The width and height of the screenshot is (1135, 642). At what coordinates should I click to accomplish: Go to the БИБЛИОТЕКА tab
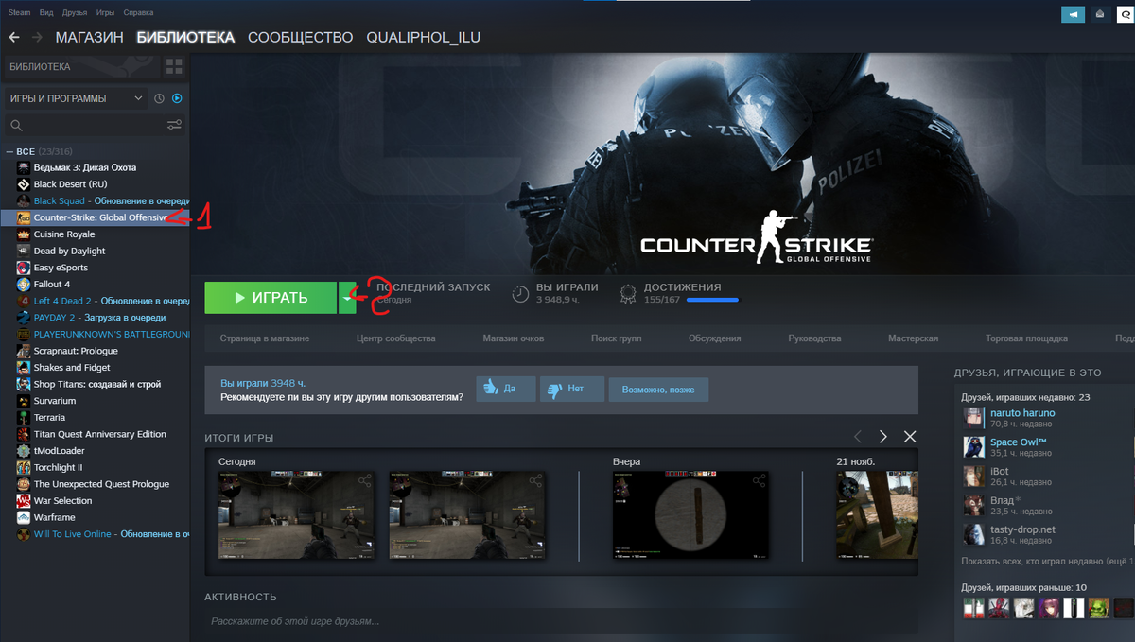[185, 37]
